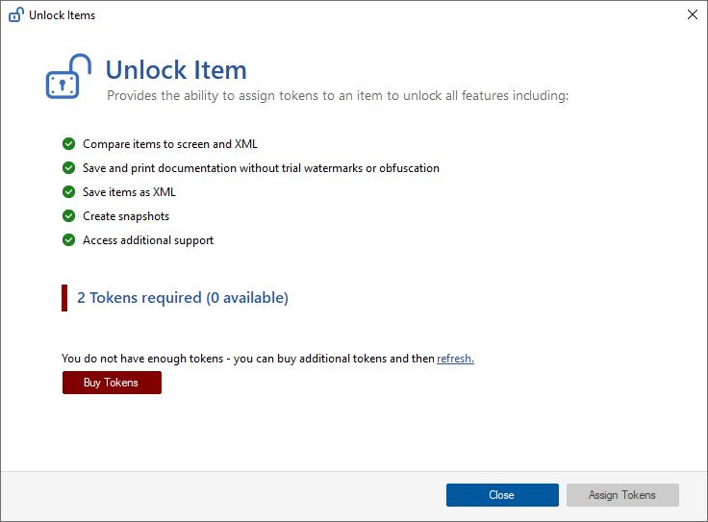Click the Access additional support text

[148, 240]
